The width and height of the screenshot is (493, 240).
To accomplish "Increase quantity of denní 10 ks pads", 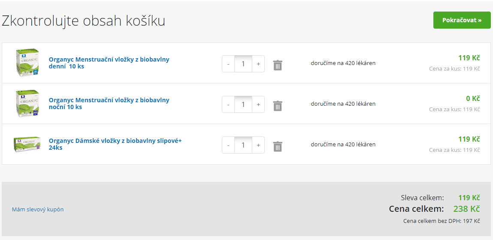I will pyautogui.click(x=258, y=64).
